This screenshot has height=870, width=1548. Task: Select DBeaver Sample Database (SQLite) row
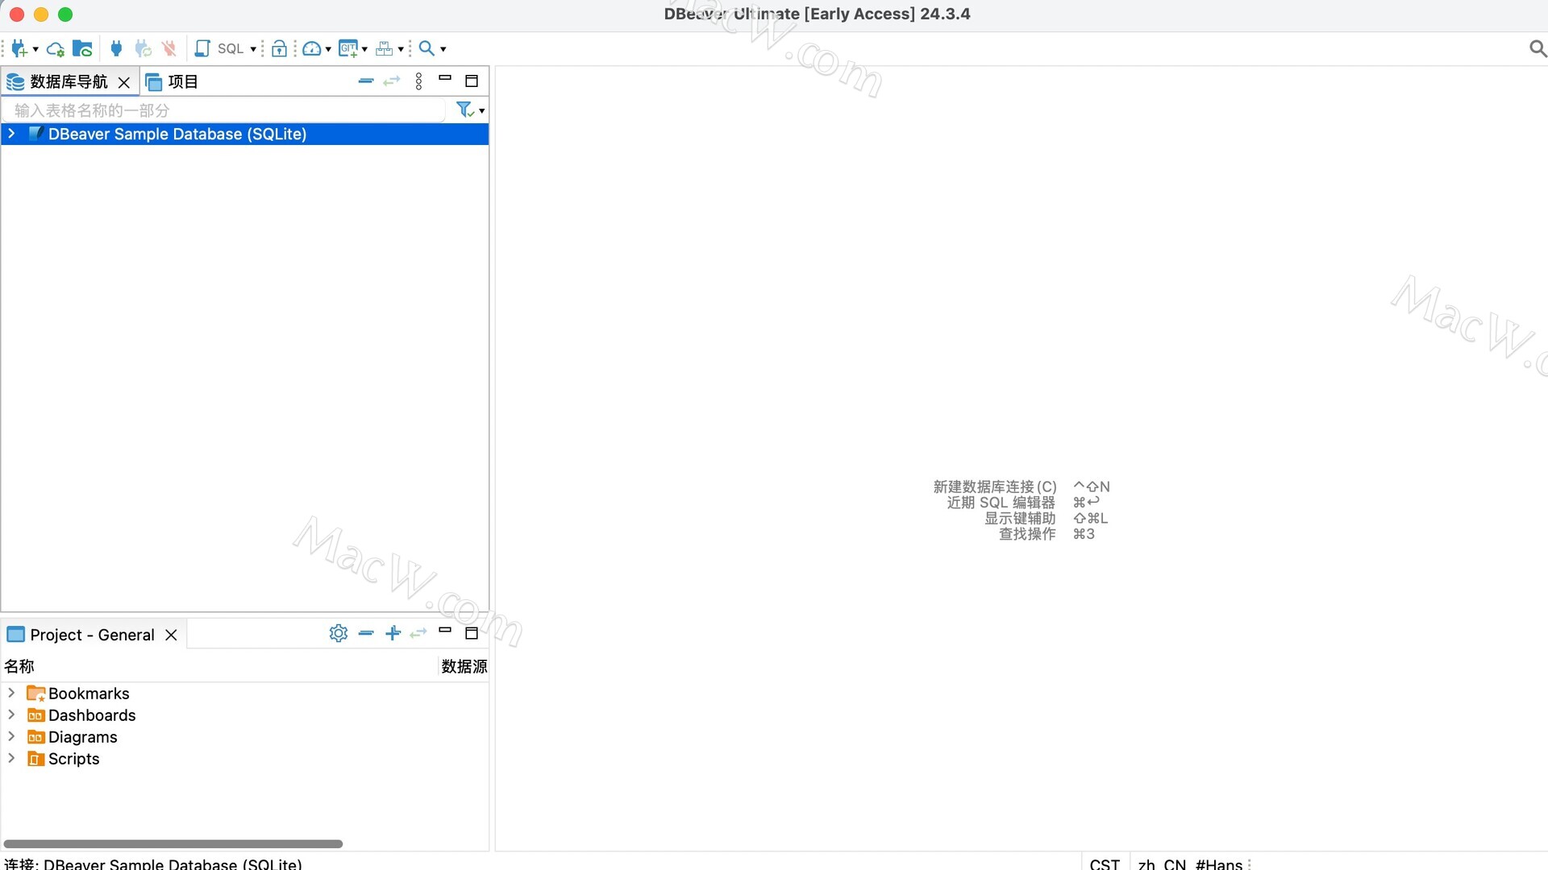click(245, 134)
